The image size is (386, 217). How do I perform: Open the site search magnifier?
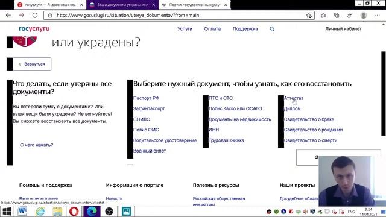[272, 29]
